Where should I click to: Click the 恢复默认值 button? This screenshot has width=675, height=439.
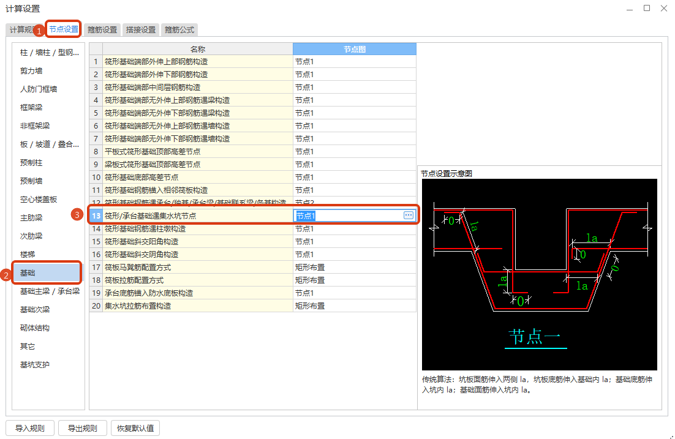pyautogui.click(x=135, y=428)
